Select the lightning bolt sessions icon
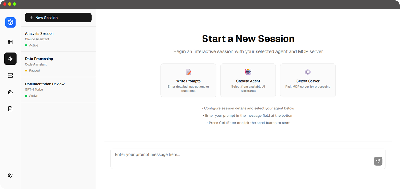This screenshot has height=189, width=400. (x=10, y=59)
